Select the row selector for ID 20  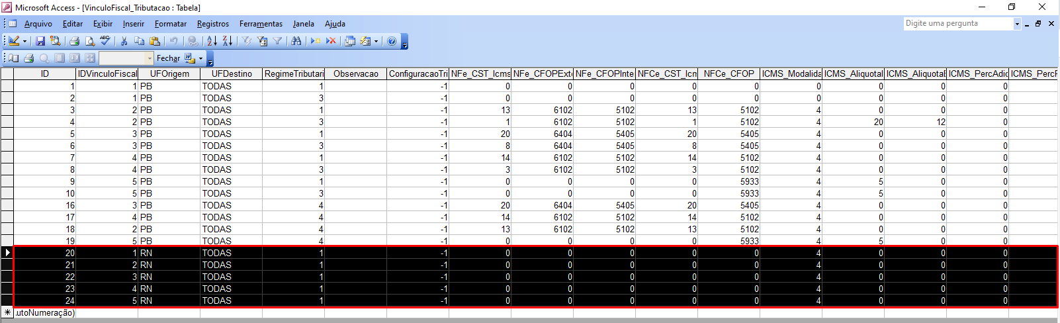[x=7, y=253]
